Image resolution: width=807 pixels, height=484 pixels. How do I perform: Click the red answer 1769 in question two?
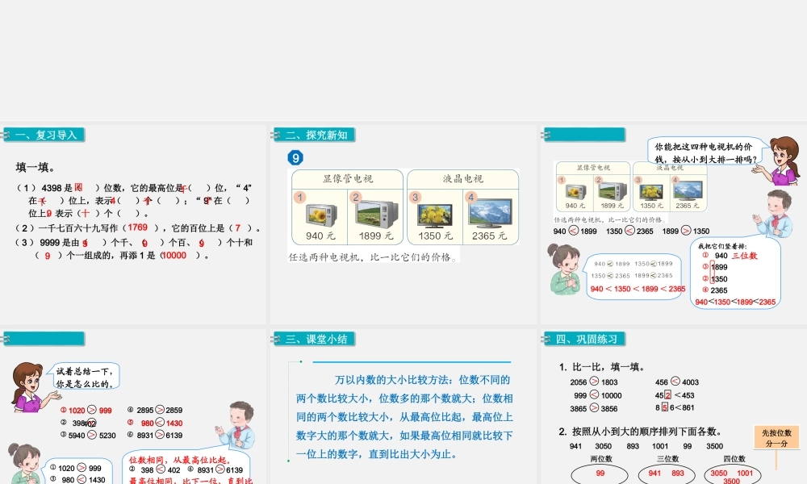138,227
